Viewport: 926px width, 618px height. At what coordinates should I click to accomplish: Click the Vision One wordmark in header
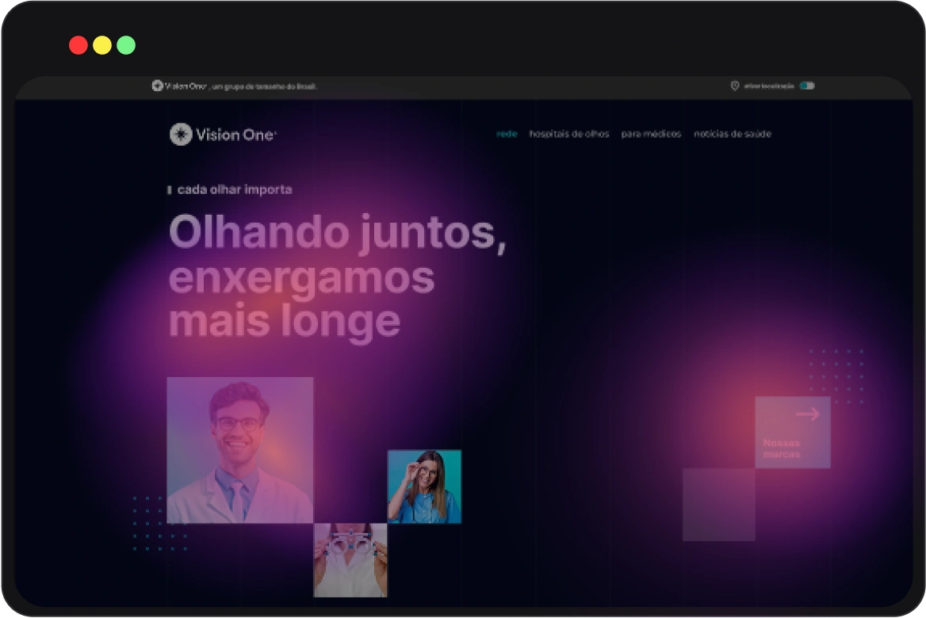tap(236, 135)
